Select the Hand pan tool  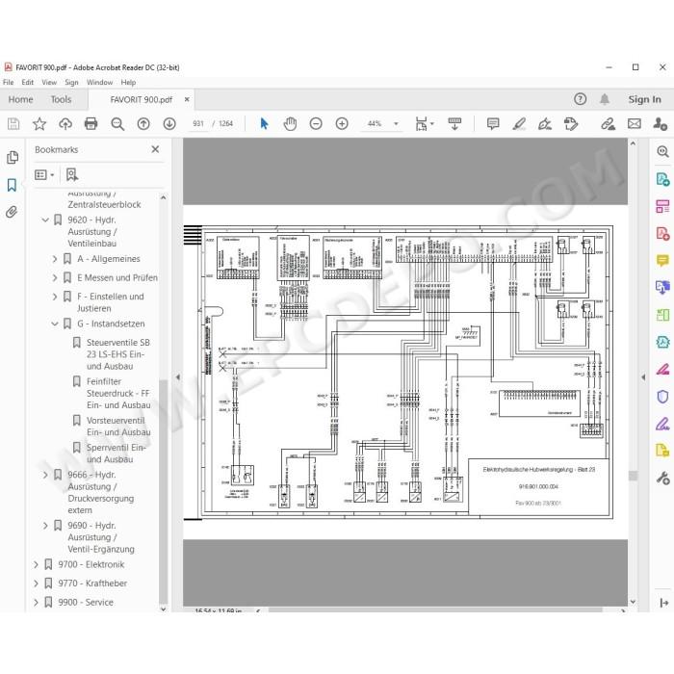pos(290,124)
